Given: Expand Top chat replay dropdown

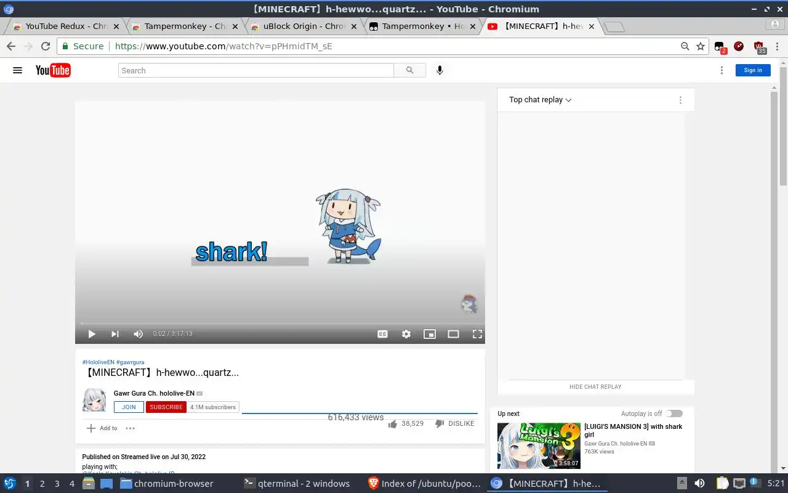Looking at the screenshot, I should point(541,100).
